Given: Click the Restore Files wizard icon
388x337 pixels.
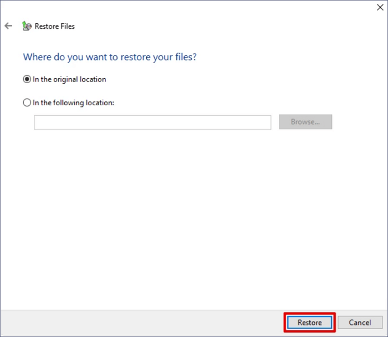Looking at the screenshot, I should tap(26, 26).
